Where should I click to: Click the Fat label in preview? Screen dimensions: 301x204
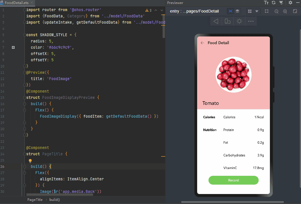(x=226, y=142)
